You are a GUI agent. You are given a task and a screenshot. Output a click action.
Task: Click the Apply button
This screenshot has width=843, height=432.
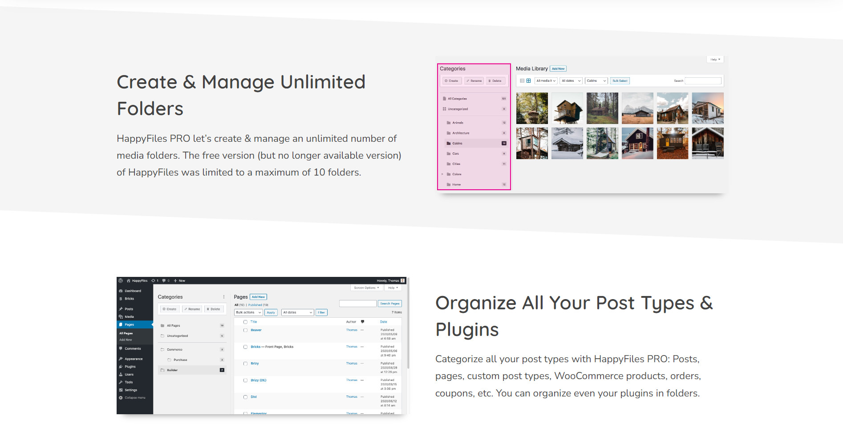pyautogui.click(x=271, y=312)
